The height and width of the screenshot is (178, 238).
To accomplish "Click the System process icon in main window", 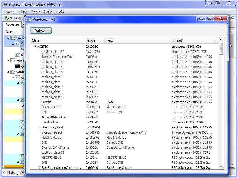I will pos(13,38).
